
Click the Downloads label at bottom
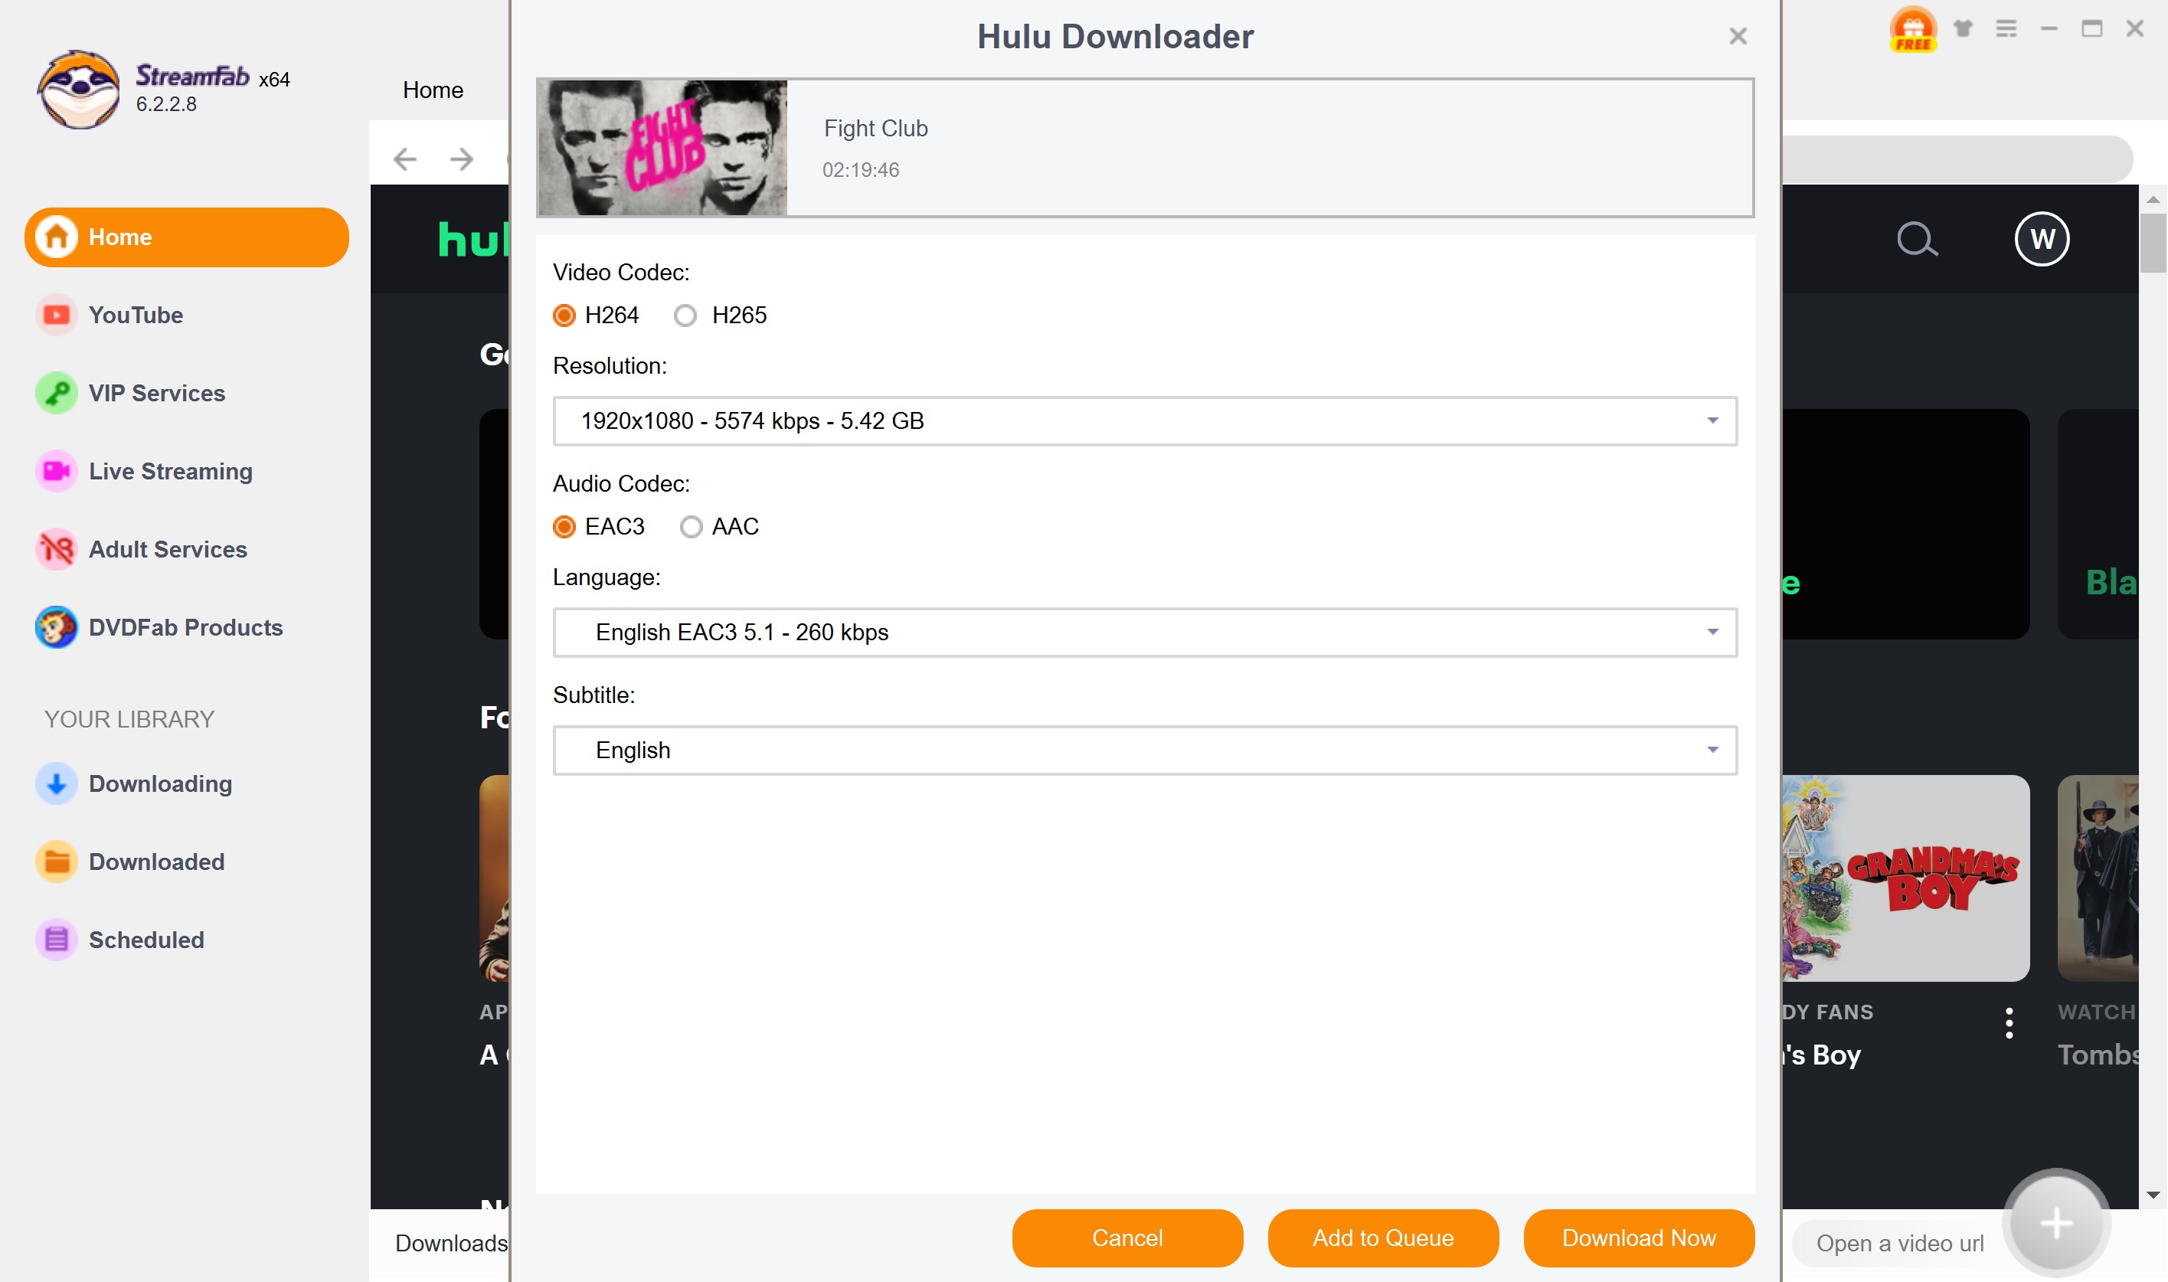[x=451, y=1243]
